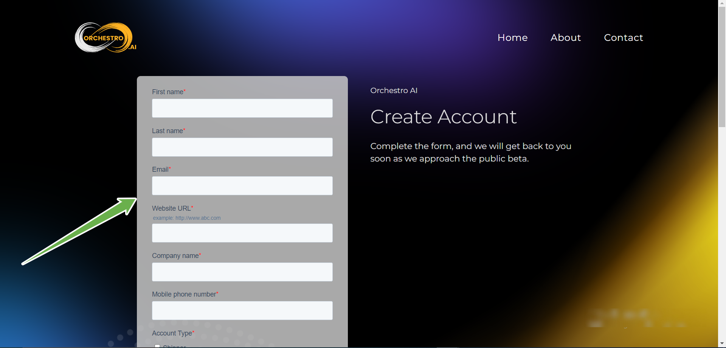Focus the Company name input field
Image resolution: width=726 pixels, height=348 pixels.
242,272
